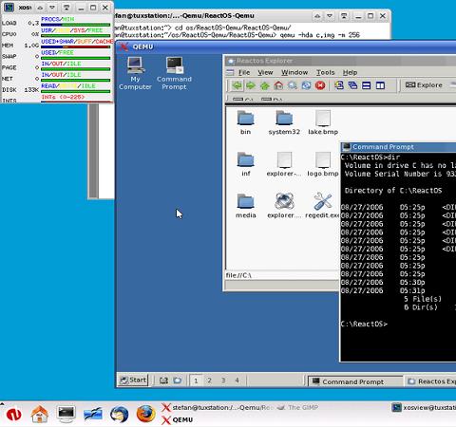Click the DISK read bar in xosview
The image size is (456, 427).
pyautogui.click(x=76, y=91)
